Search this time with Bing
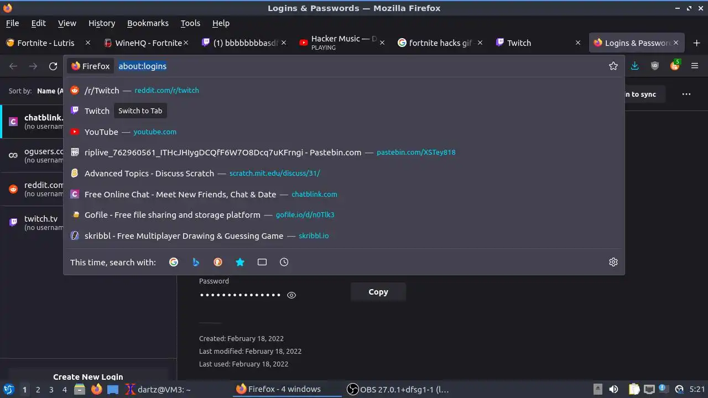708x398 pixels. click(196, 262)
